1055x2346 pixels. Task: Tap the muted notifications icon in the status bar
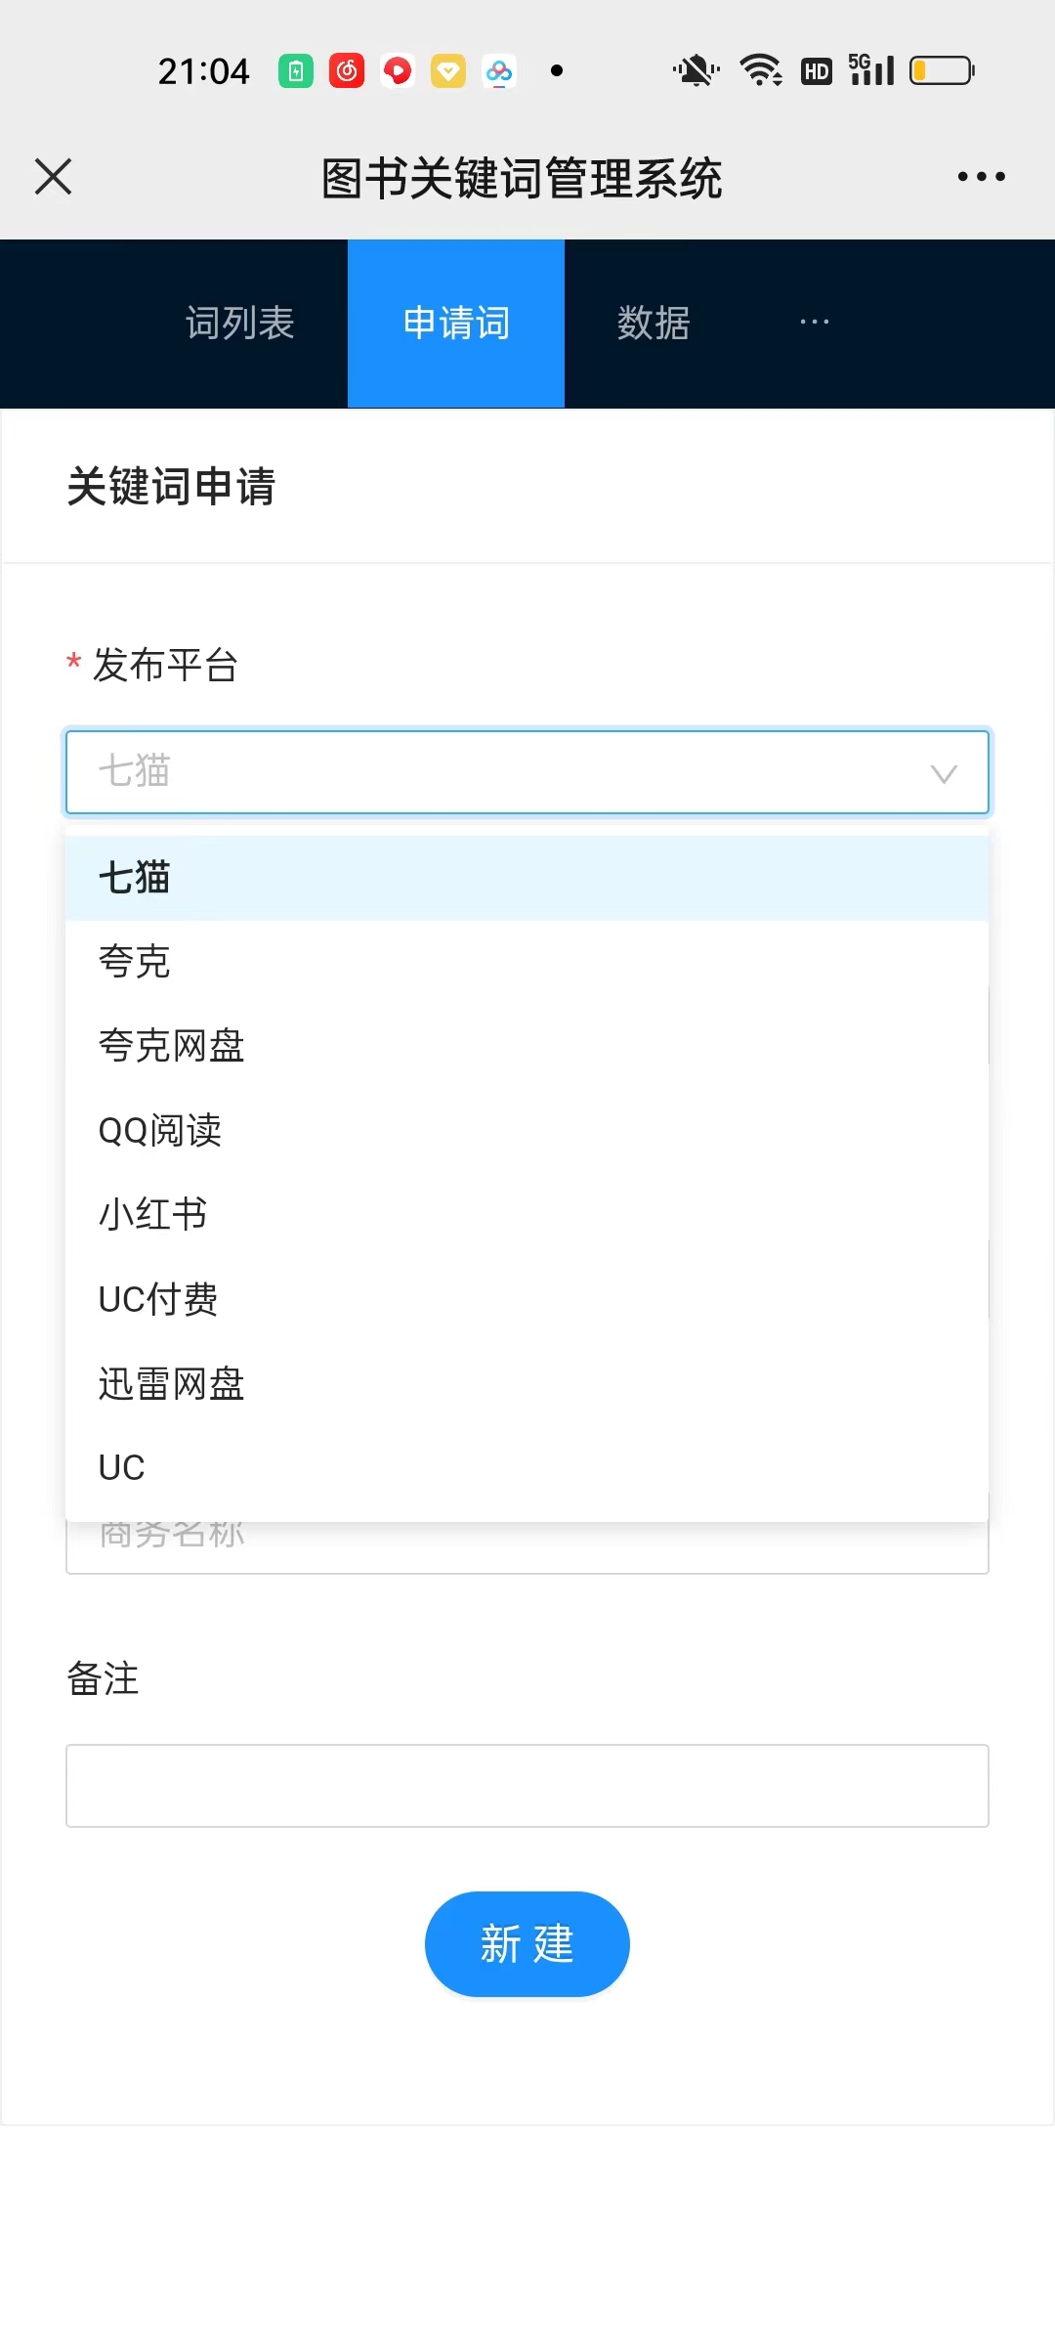coord(694,69)
